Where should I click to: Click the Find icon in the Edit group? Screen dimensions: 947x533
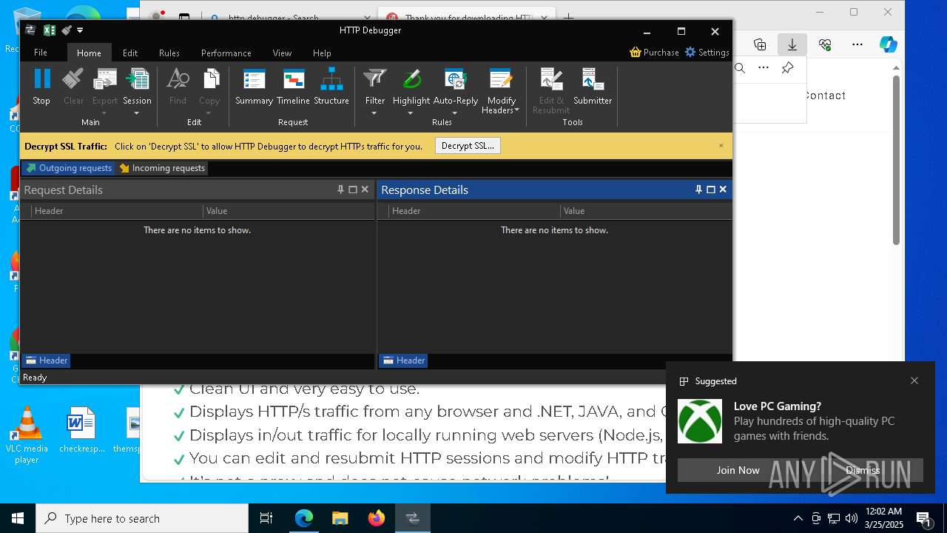click(178, 79)
